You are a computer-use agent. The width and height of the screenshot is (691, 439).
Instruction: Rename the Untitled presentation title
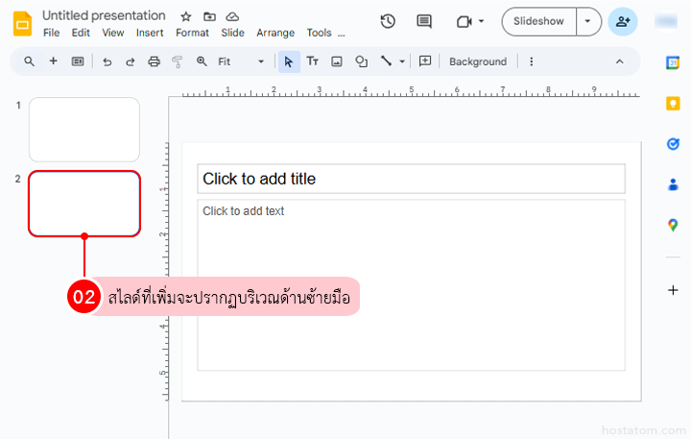click(x=104, y=15)
